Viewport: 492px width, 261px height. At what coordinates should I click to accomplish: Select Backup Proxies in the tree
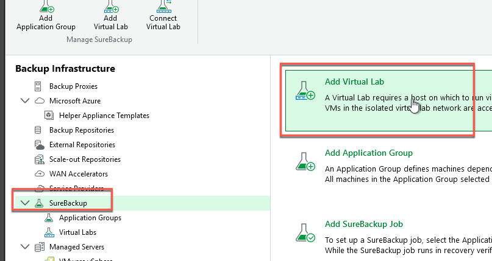tap(73, 86)
